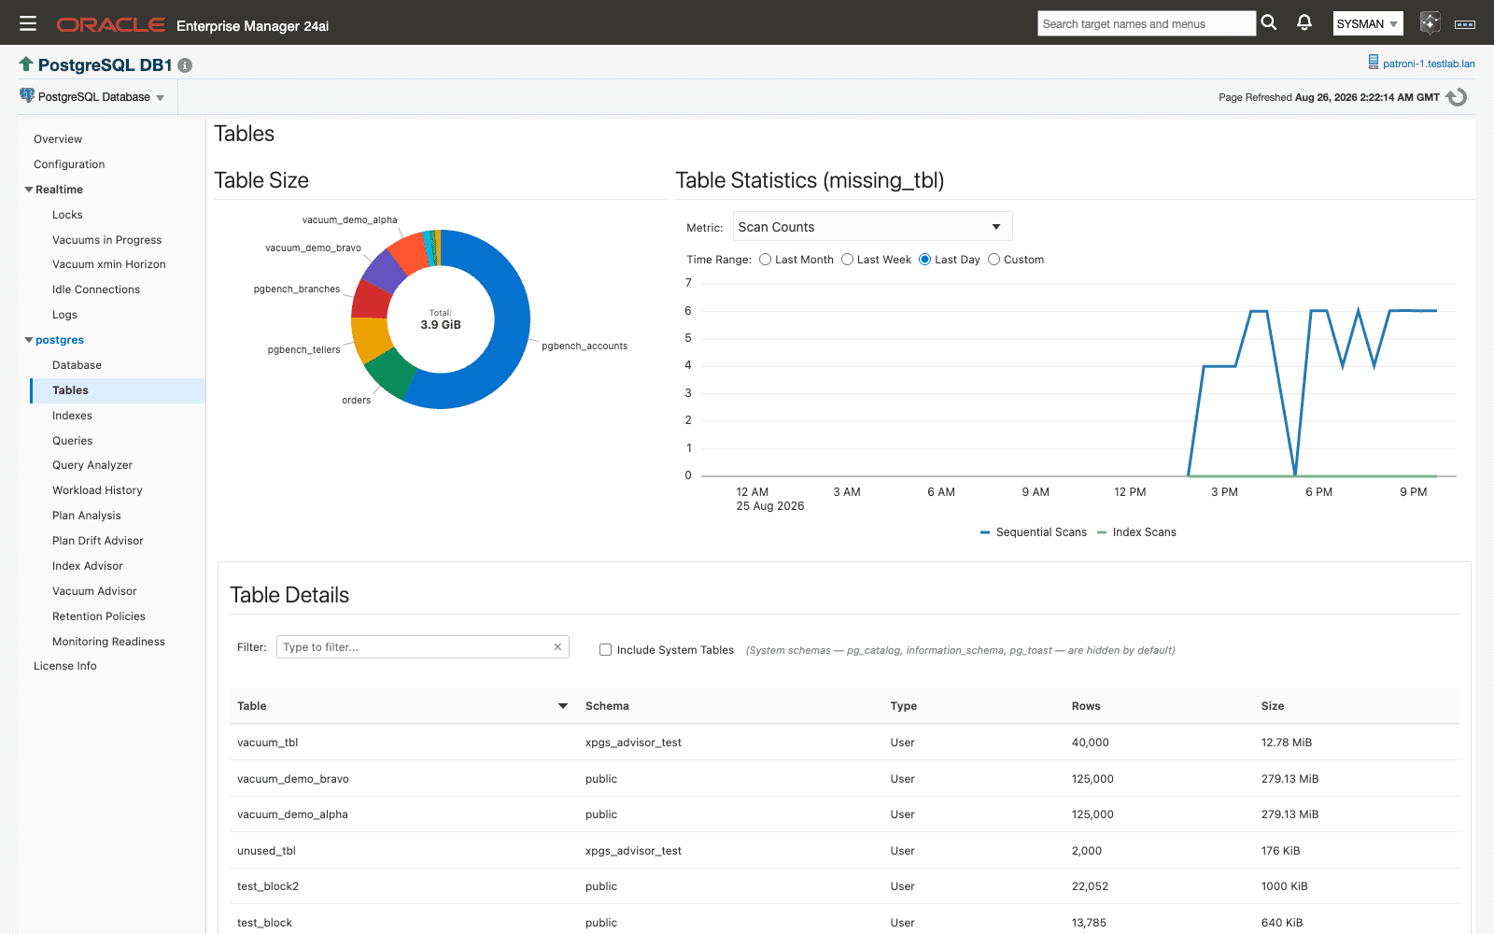Open License Info

click(65, 666)
